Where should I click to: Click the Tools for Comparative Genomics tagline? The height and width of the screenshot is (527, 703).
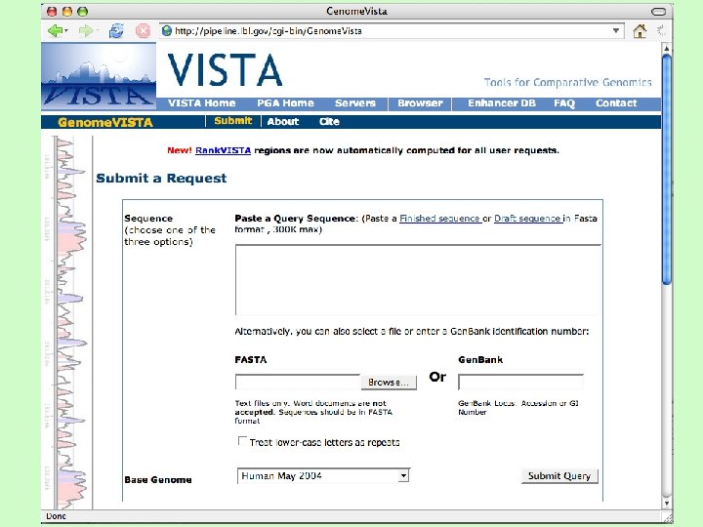pyautogui.click(x=567, y=82)
